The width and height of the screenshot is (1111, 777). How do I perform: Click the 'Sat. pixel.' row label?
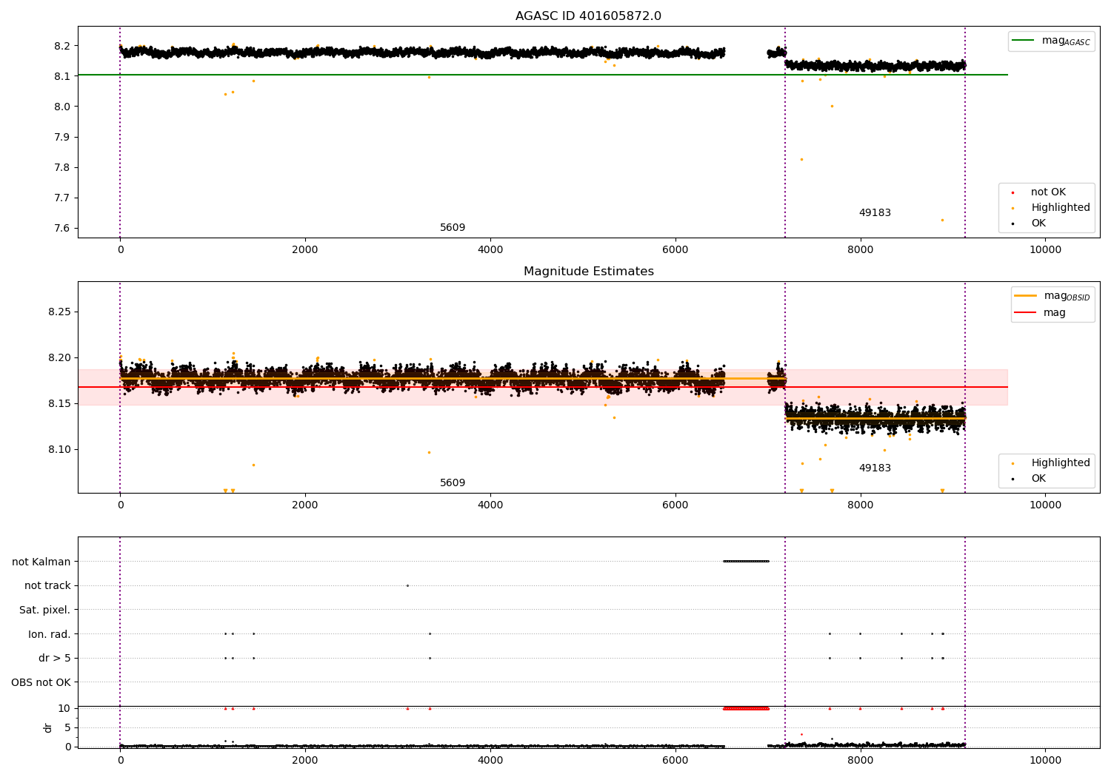45,610
